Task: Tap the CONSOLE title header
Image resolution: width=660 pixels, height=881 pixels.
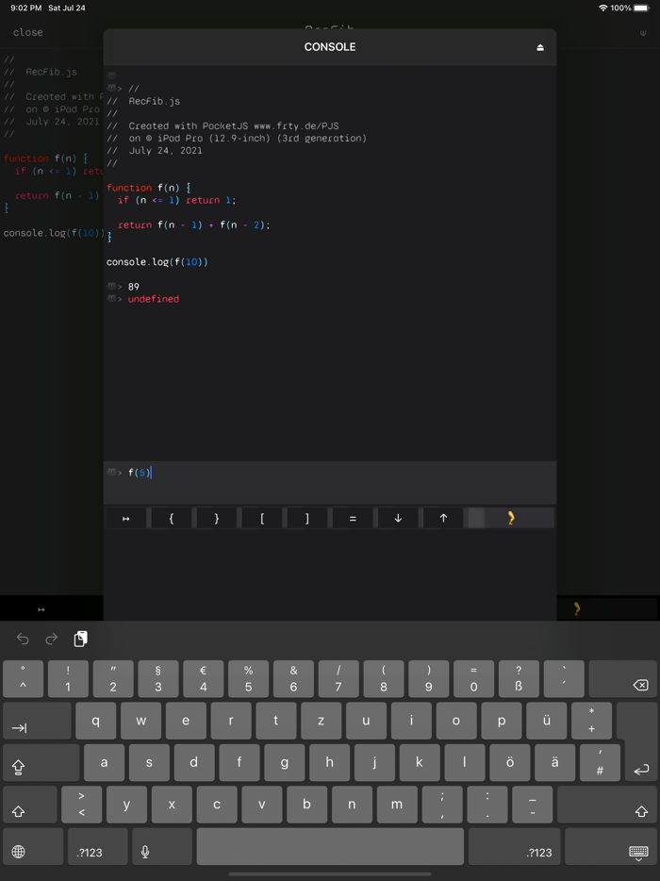Action: (x=330, y=47)
